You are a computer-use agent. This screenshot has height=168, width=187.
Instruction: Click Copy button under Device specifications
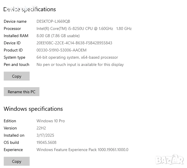[x=17, y=76]
